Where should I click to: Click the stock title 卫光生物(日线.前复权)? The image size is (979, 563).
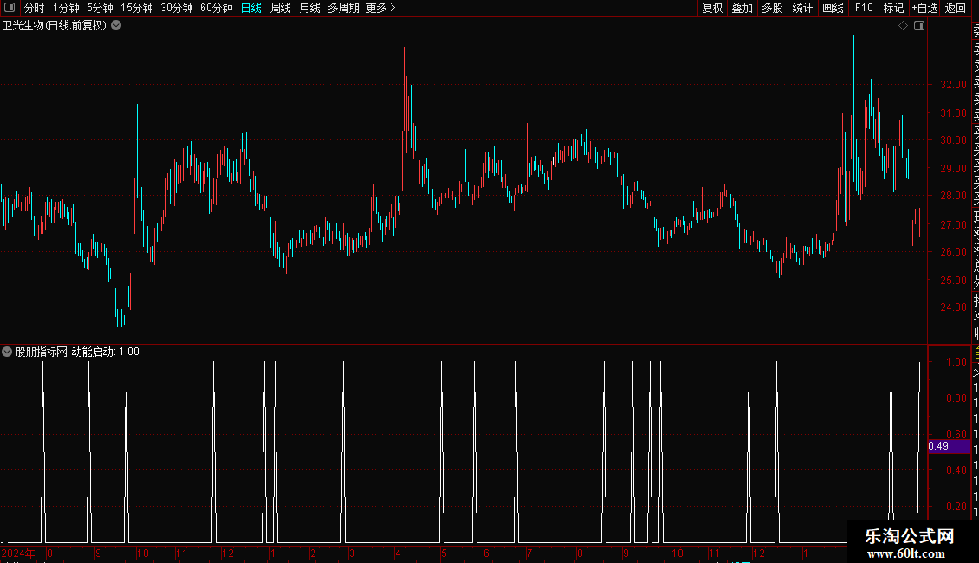coord(55,26)
